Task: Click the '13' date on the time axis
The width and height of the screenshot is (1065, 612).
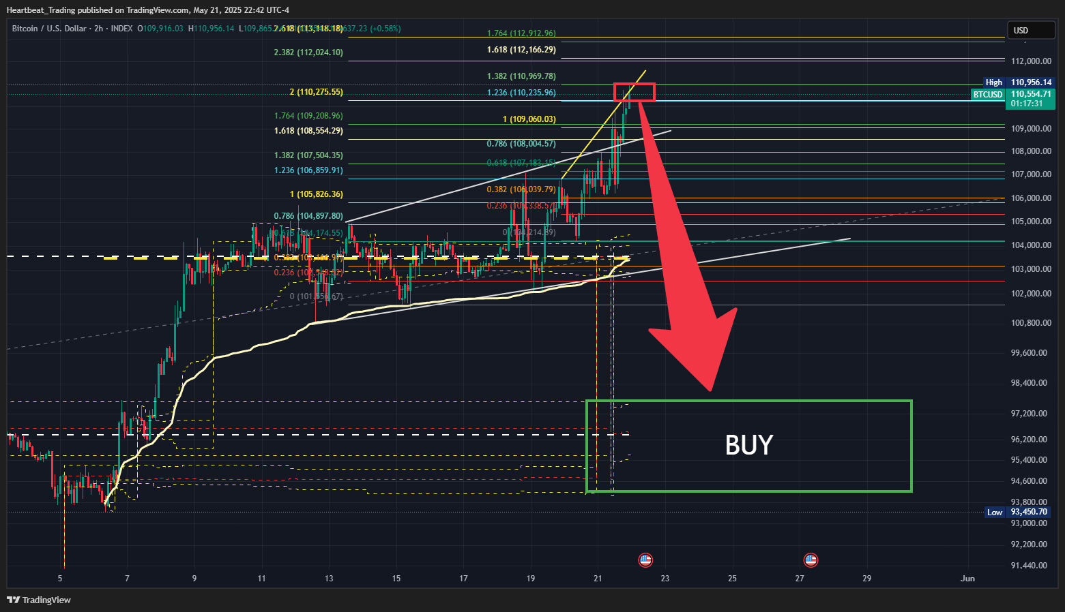Action: [x=329, y=579]
